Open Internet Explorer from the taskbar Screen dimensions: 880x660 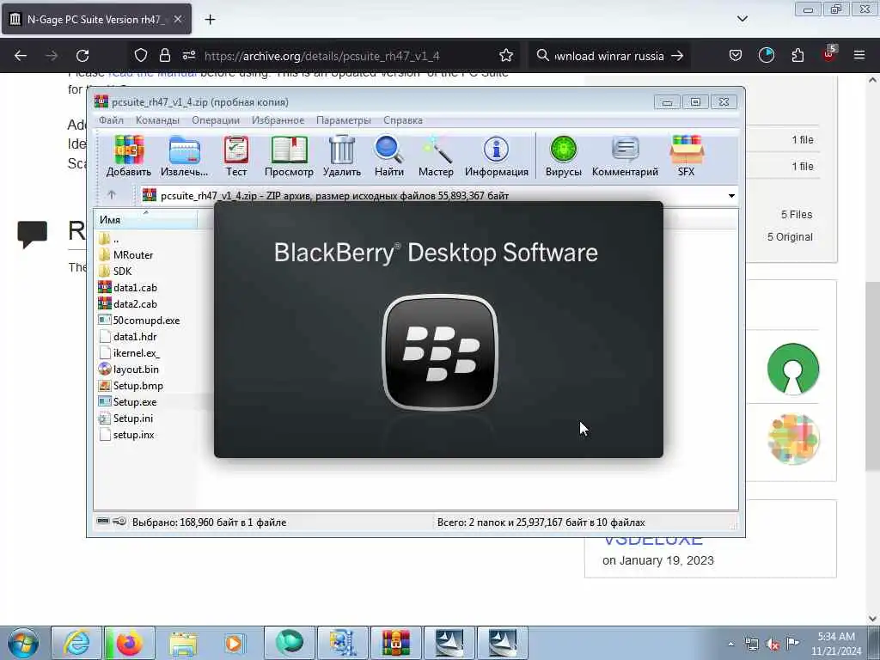click(76, 643)
